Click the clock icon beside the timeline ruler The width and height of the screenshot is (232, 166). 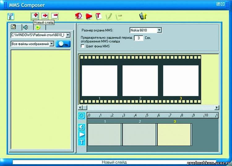click(82, 116)
